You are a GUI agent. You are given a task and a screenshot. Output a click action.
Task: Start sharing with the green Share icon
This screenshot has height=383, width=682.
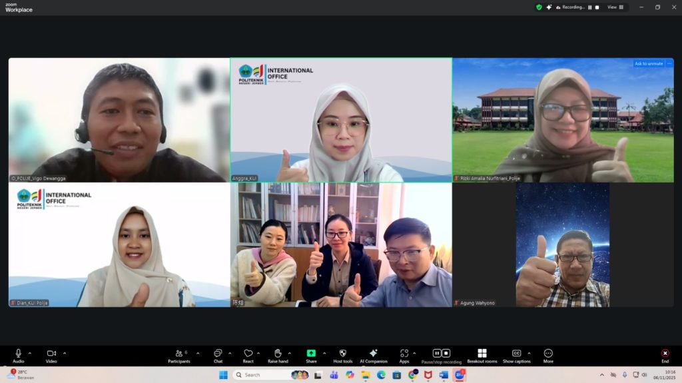(311, 353)
